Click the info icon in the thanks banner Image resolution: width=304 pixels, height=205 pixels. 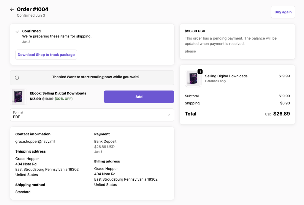click(x=17, y=78)
